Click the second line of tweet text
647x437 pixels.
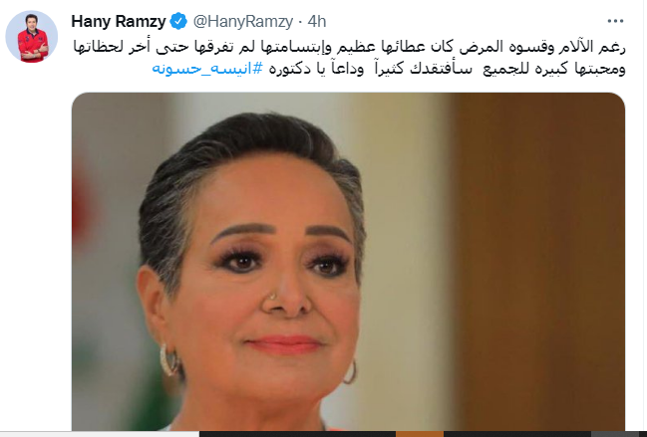pyautogui.click(x=389, y=69)
